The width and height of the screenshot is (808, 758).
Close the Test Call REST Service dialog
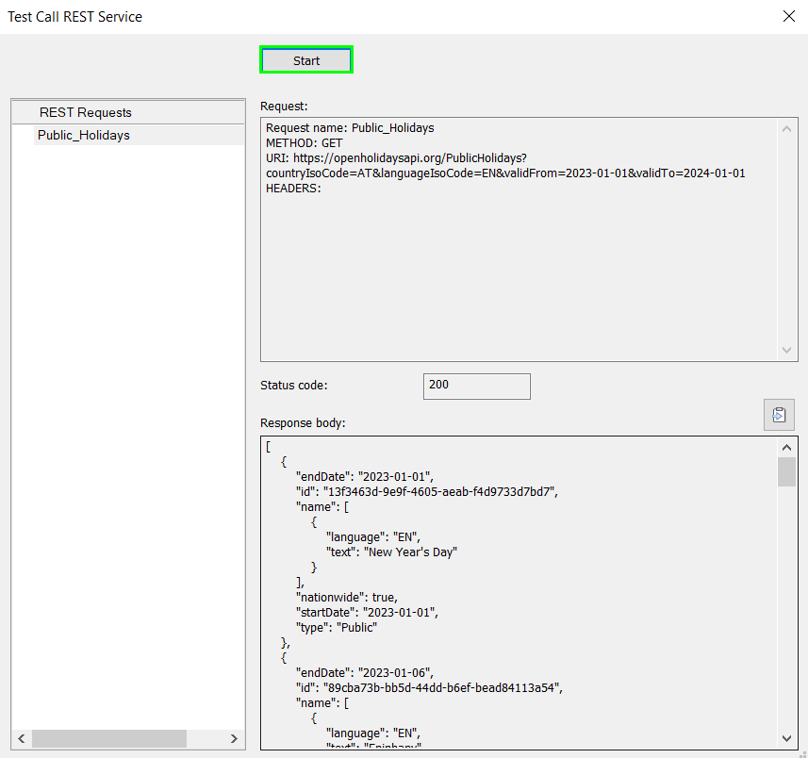click(788, 16)
